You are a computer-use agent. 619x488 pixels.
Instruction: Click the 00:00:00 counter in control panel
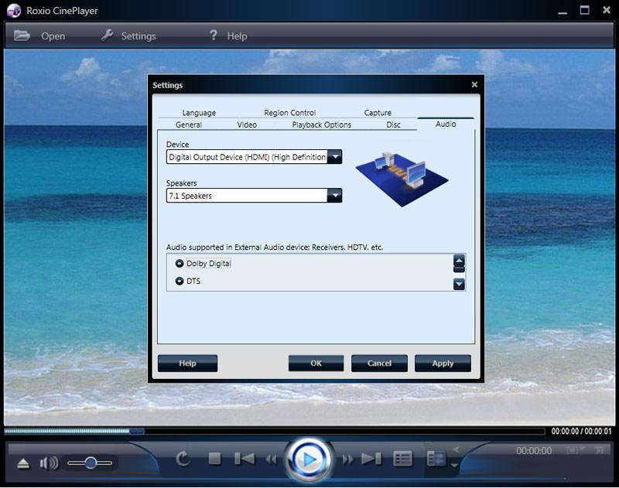point(534,451)
